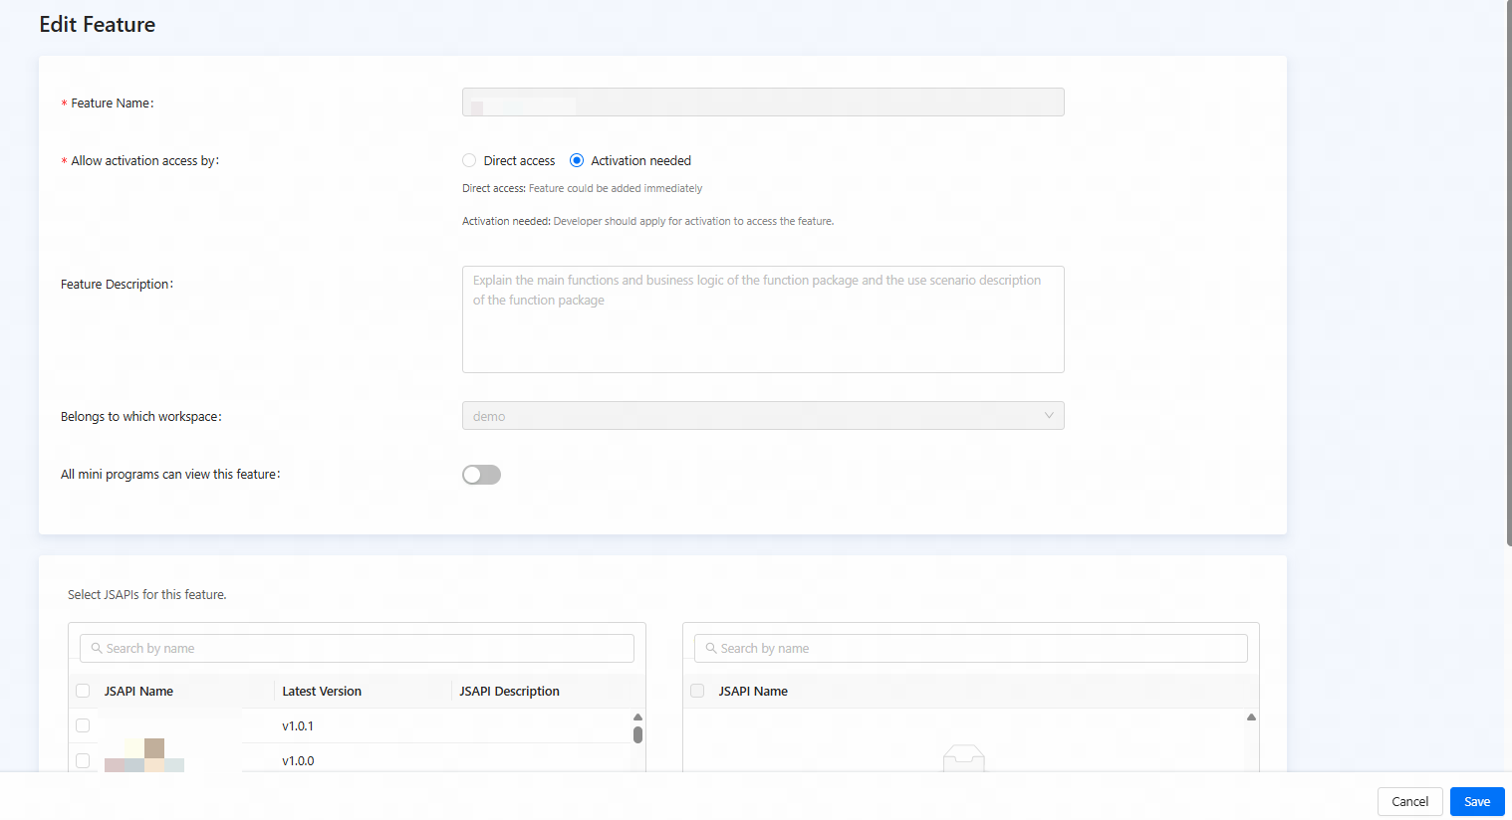The width and height of the screenshot is (1512, 820).
Task: Click the search icon in right JSAPI list
Action: [711, 649]
